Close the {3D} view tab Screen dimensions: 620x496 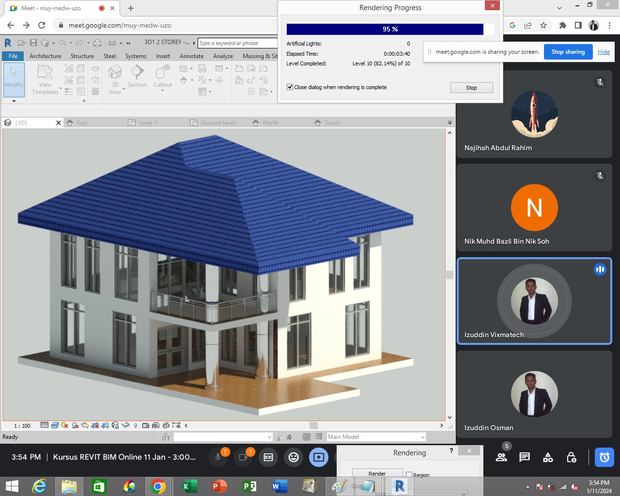59,123
